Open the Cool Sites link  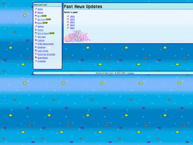click(x=43, y=51)
